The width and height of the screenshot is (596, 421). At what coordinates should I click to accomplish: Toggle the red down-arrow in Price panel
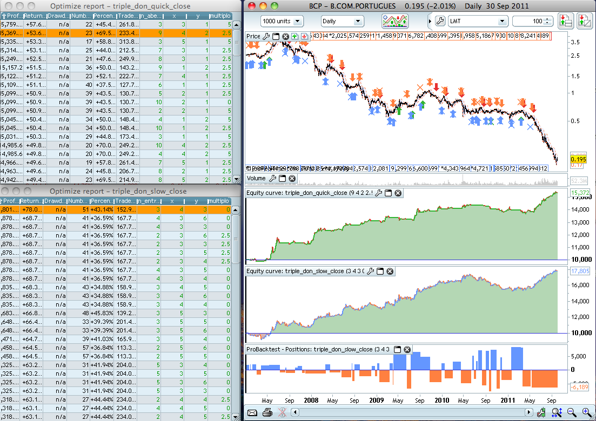pyautogui.click(x=304, y=36)
